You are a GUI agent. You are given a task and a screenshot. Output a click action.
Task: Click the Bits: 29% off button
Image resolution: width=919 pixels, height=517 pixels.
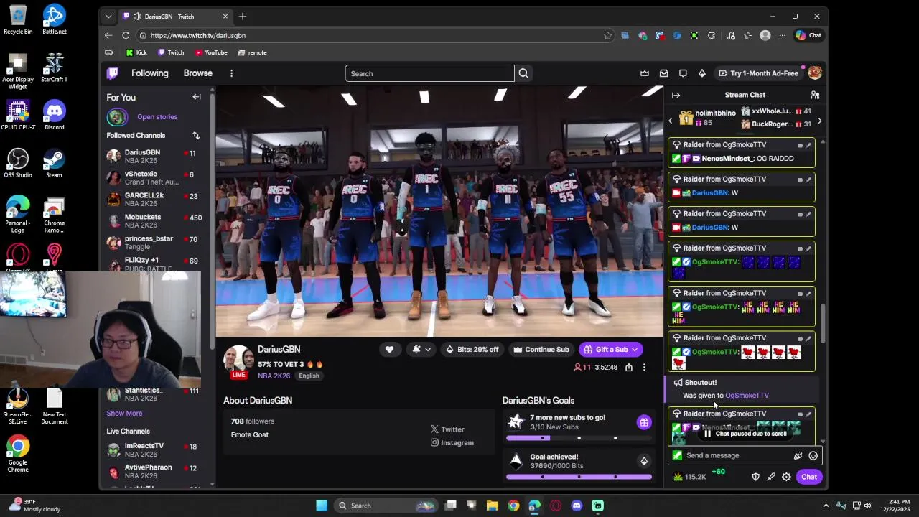click(x=472, y=350)
